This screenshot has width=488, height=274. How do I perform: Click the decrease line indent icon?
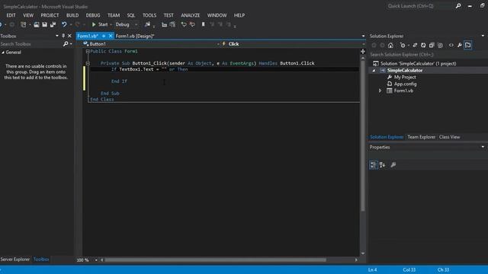pos(164,24)
